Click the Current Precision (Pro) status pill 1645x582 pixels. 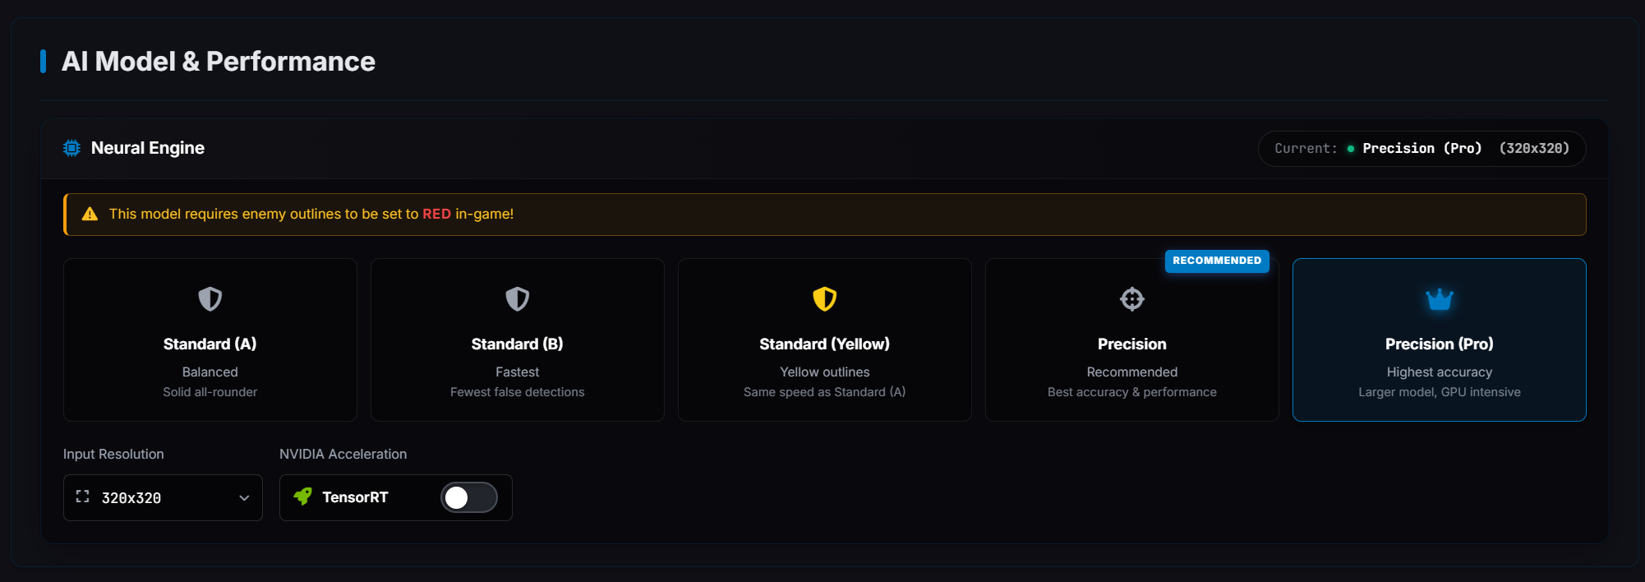click(x=1422, y=149)
